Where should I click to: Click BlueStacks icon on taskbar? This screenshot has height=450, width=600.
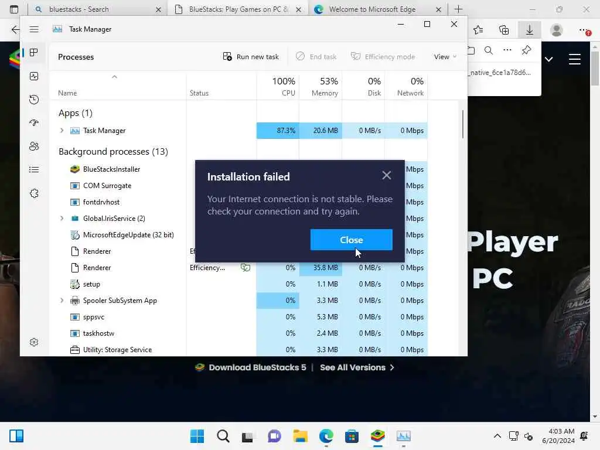tap(378, 436)
